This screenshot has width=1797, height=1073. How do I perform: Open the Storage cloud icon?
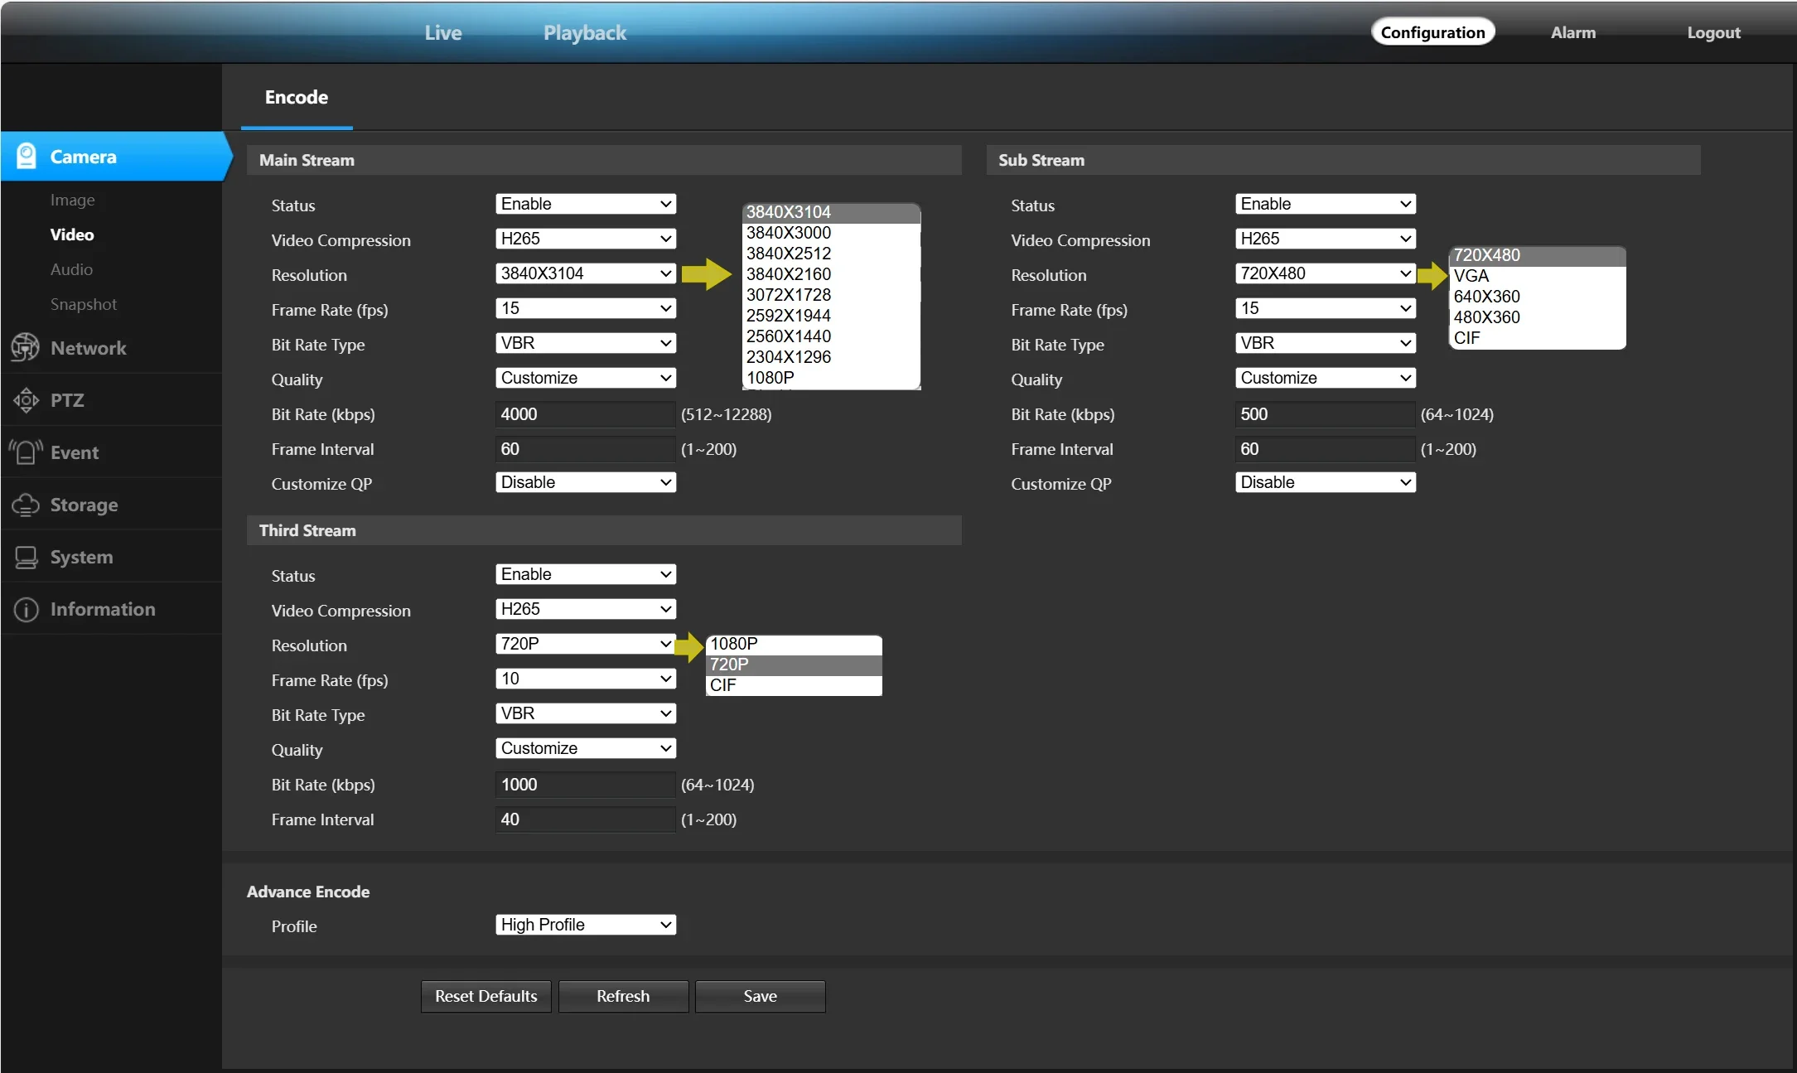click(26, 505)
